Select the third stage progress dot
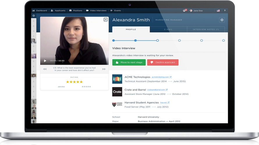The width and height of the screenshot is (259, 145). [157, 41]
